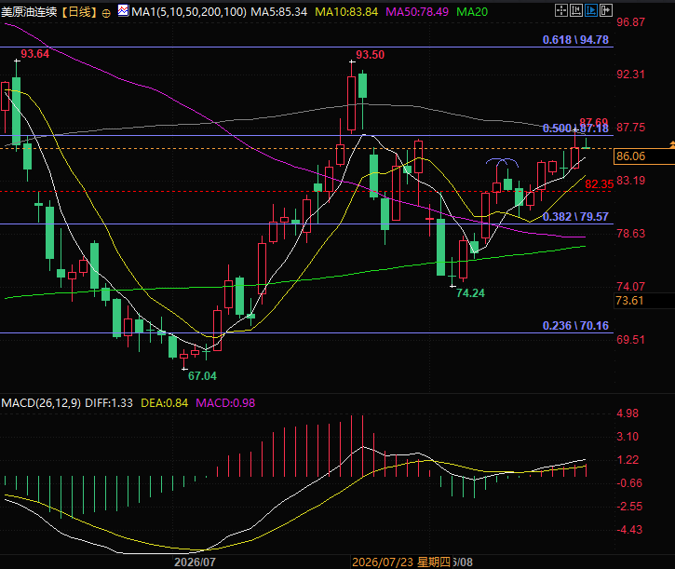The height and width of the screenshot is (569, 675).
Task: Click the 0.500 \ 87.18 Fibonacci label
Action: click(575, 128)
